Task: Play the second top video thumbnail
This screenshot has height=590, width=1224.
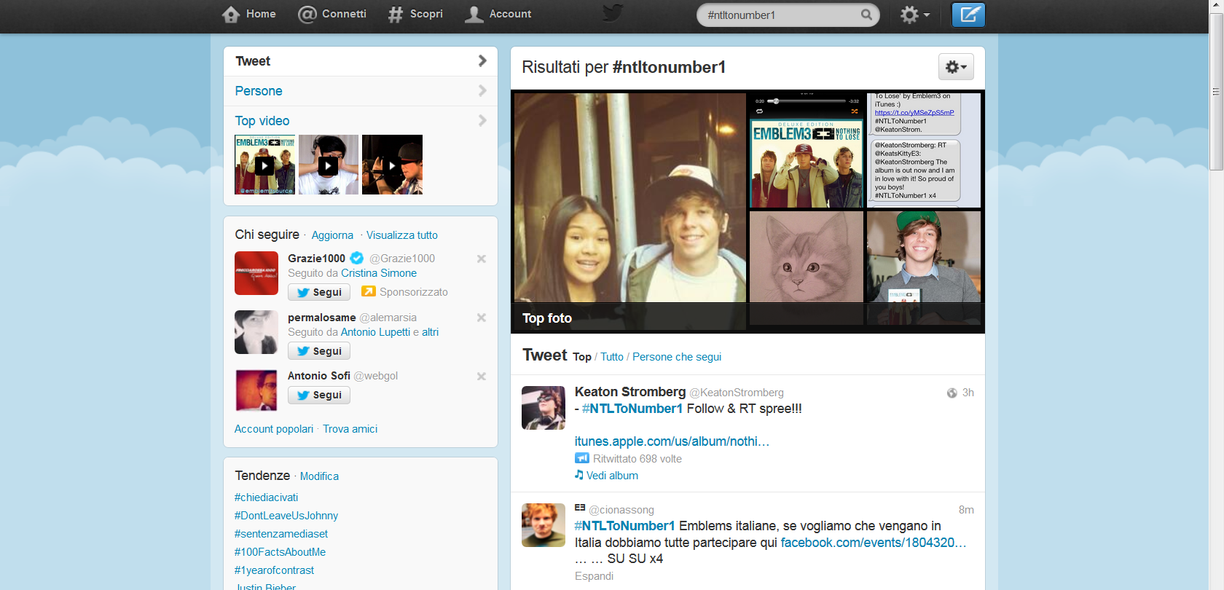Action: [328, 165]
